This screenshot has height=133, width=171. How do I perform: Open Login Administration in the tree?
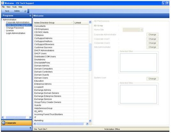[x=16, y=33]
